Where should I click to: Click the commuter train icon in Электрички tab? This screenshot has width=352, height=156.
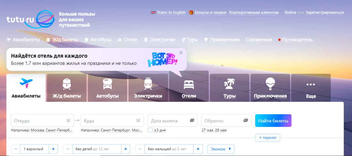[148, 84]
